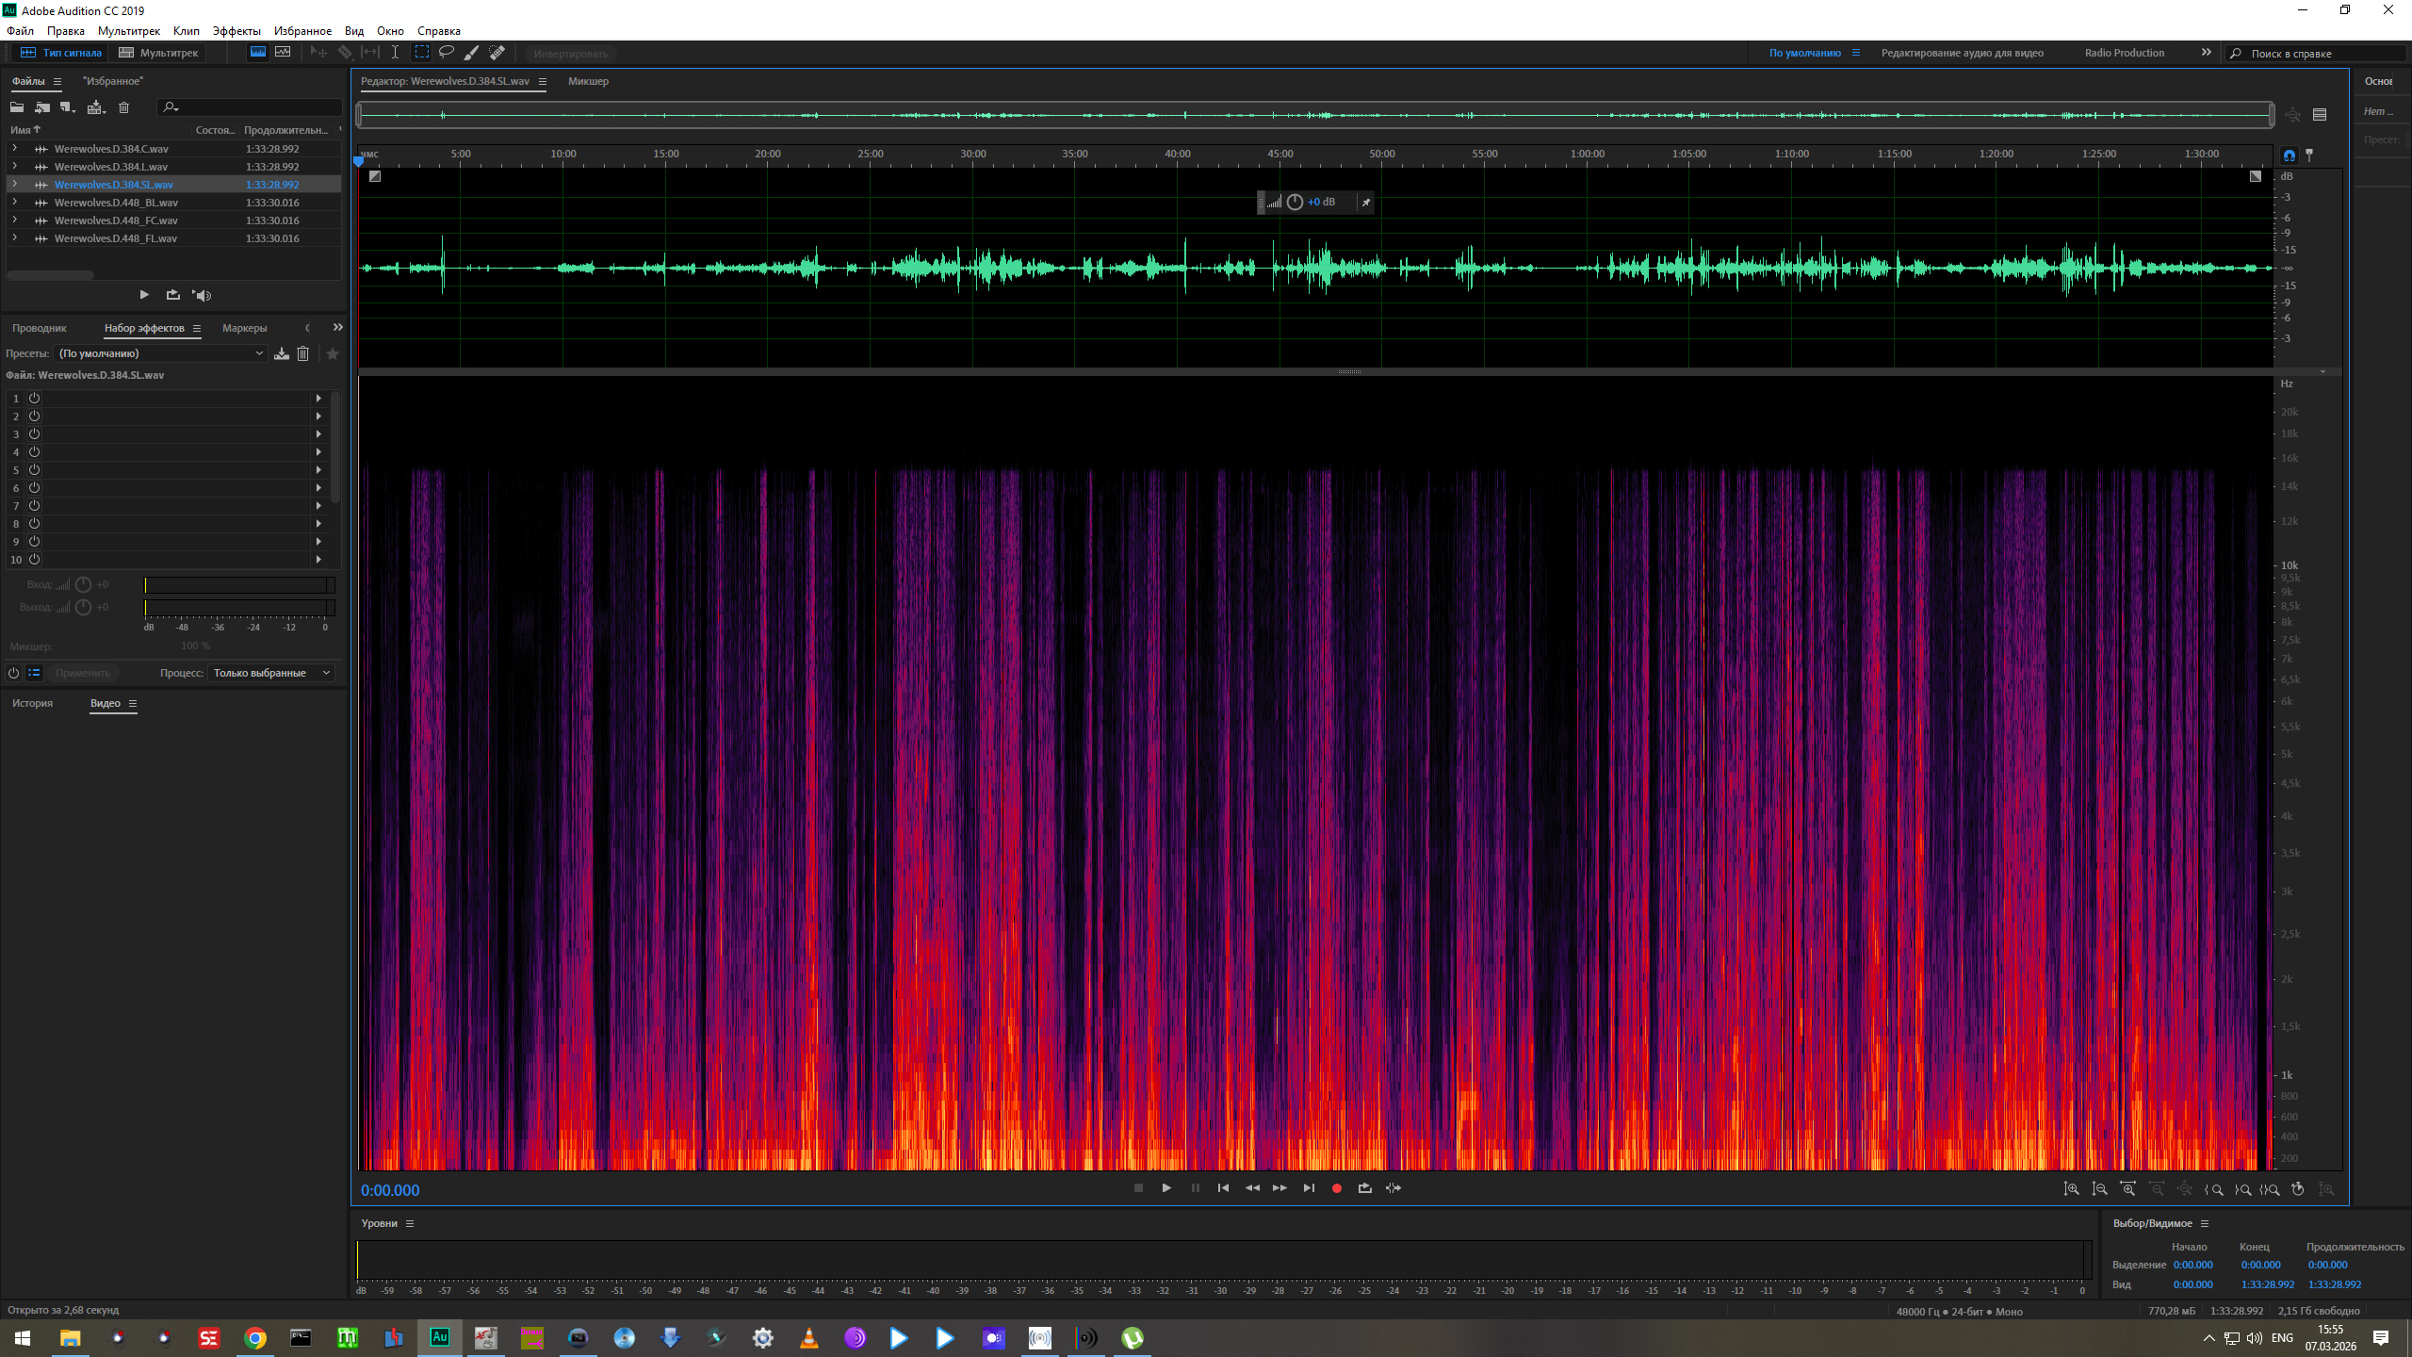Image resolution: width=2412 pixels, height=1357 pixels.
Task: Choose the Marquee selection tool
Action: click(x=422, y=53)
